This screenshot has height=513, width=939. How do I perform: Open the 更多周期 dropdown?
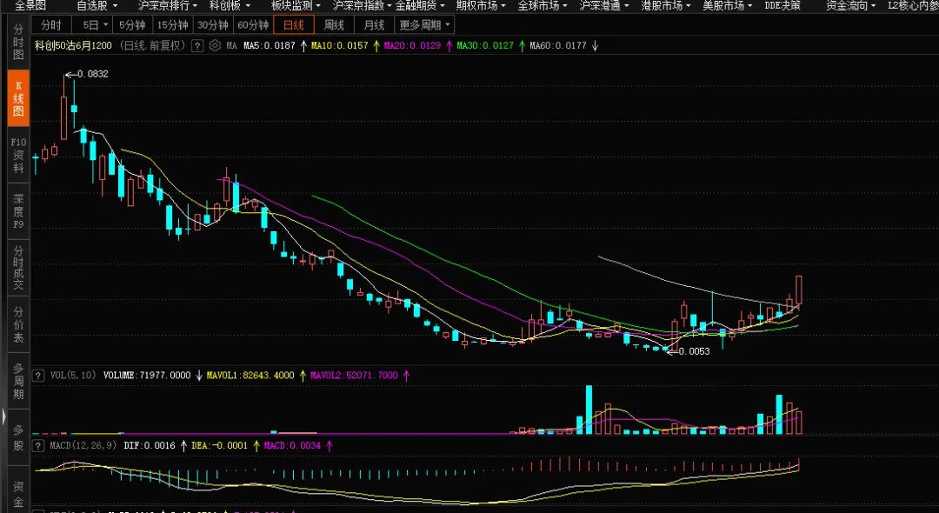[424, 25]
